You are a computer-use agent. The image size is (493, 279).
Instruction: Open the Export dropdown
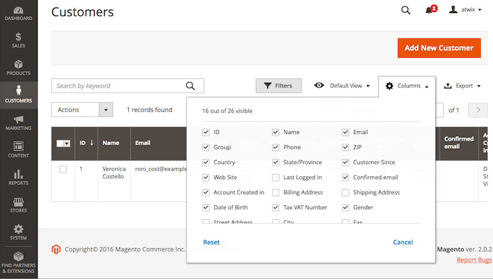462,86
